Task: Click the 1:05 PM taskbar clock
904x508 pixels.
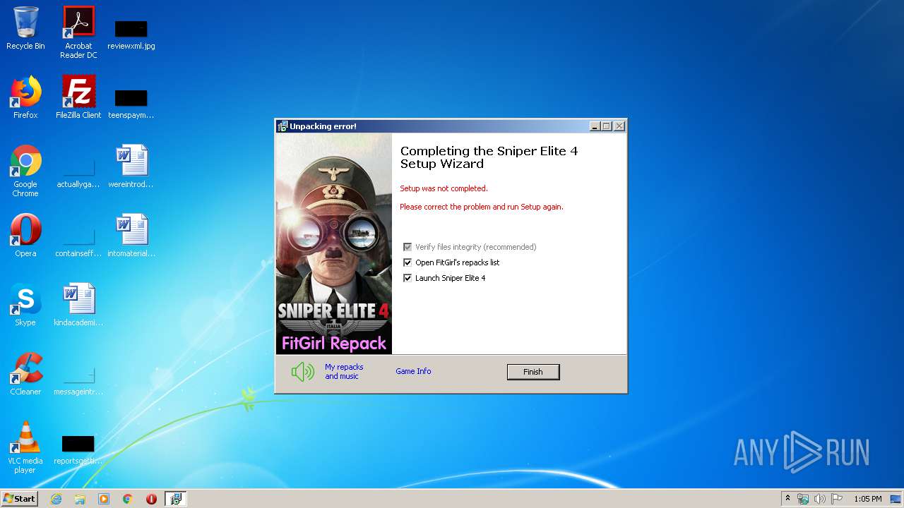Action: click(x=867, y=499)
